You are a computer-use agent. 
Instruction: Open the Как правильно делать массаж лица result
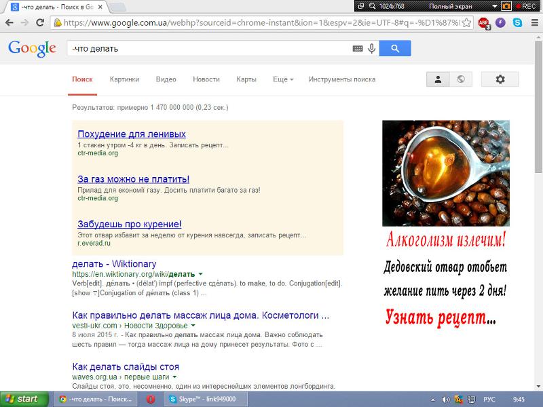coord(200,315)
